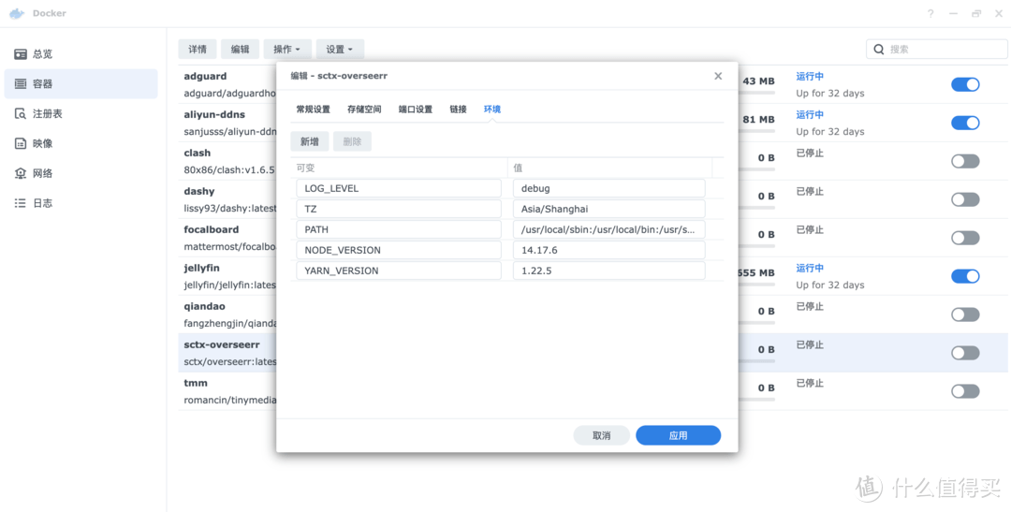Click the 14.17.6 value field
This screenshot has width=1011, height=512.
tap(609, 250)
